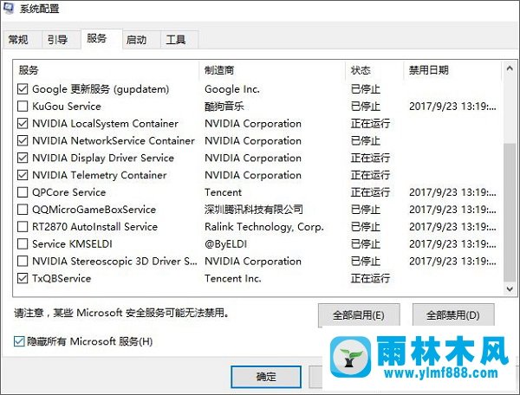Screen dimensions: 520x395
Task: Click Tencent Inc. manufacturer cell
Action: (233, 278)
